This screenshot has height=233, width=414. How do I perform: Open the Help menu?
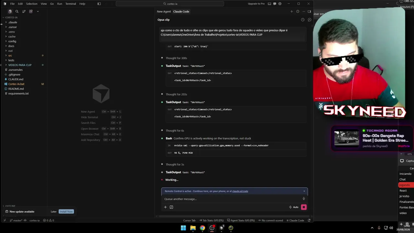point(82,4)
